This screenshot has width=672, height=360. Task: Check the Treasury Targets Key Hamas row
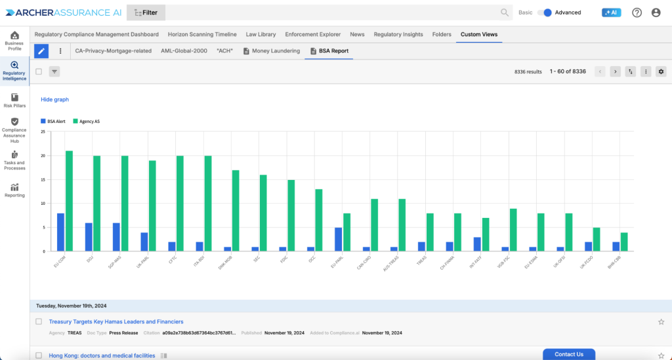[39, 321]
